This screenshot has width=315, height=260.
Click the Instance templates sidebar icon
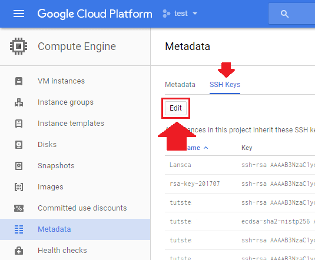pos(19,124)
